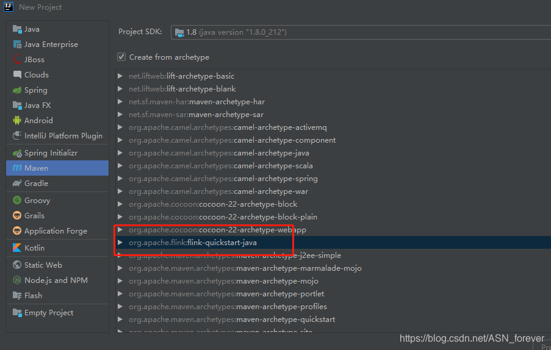Viewport: 551px width, 350px height.
Task: Expand the maven-archetype-har entry
Action: point(120,101)
